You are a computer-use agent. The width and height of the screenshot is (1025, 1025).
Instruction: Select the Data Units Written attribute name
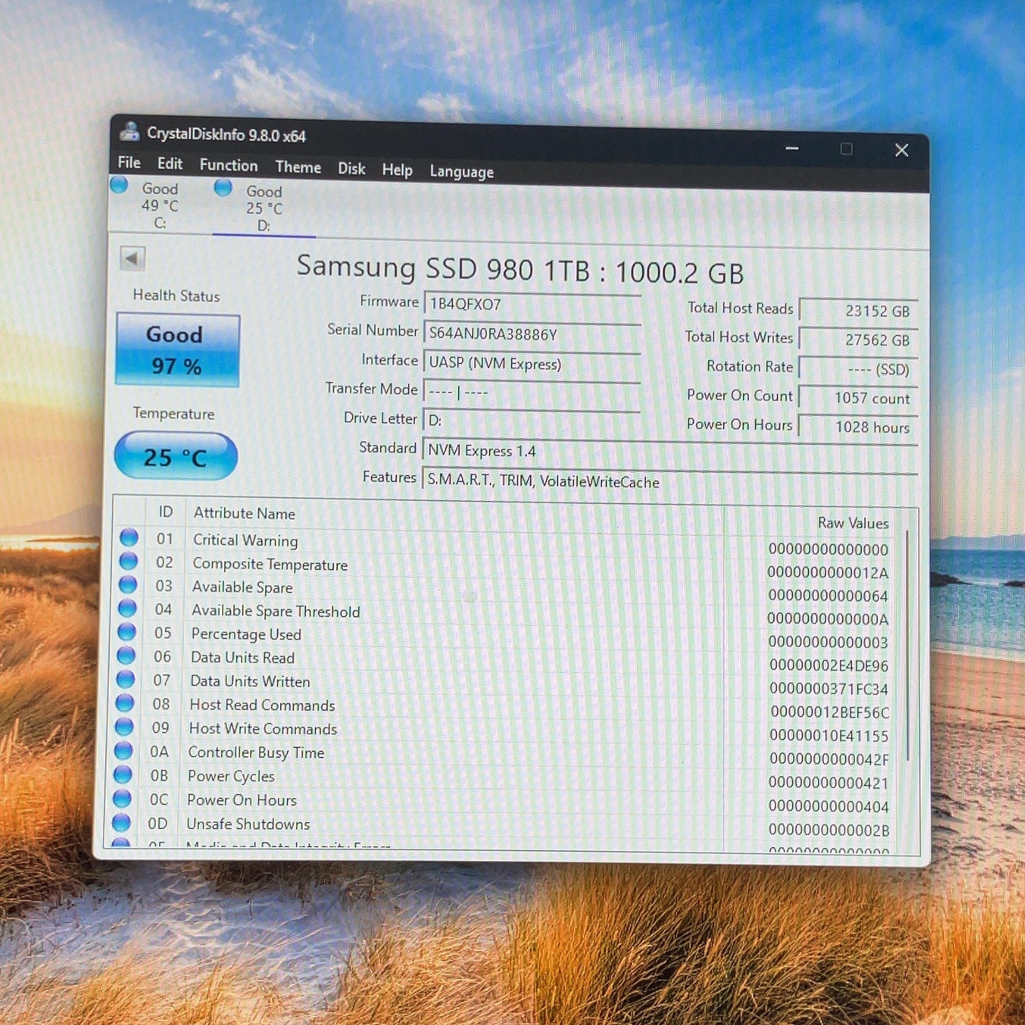point(250,681)
